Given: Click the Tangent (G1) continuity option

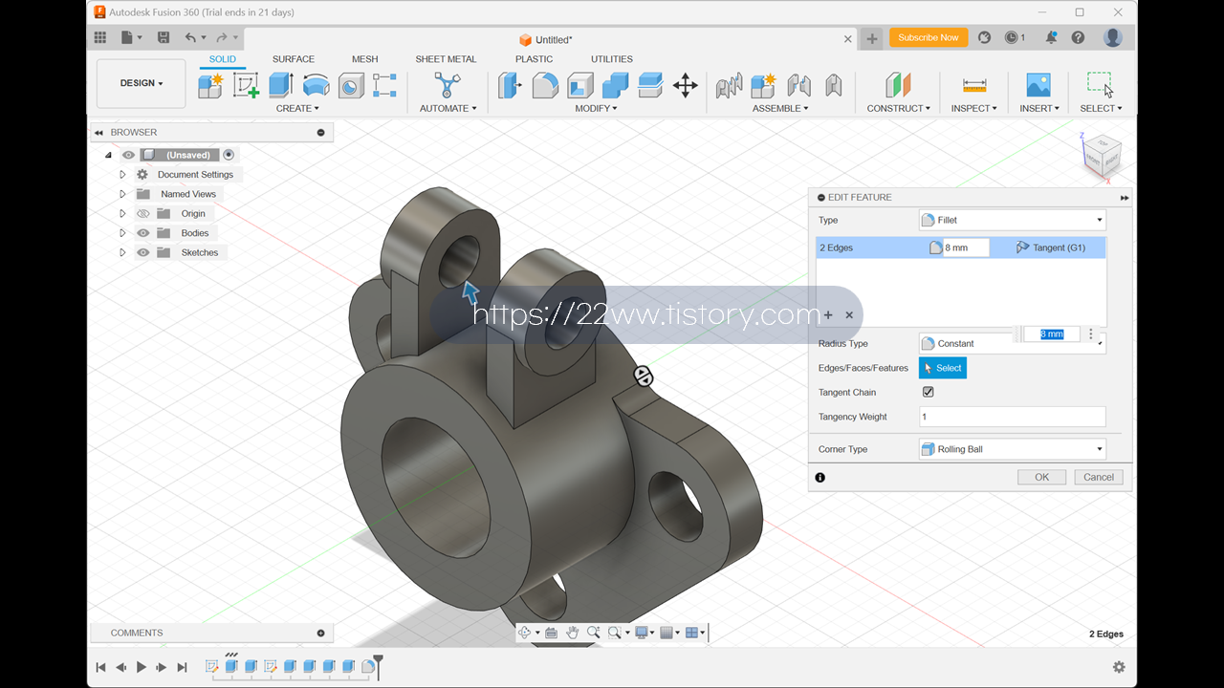Looking at the screenshot, I should click(x=1051, y=247).
